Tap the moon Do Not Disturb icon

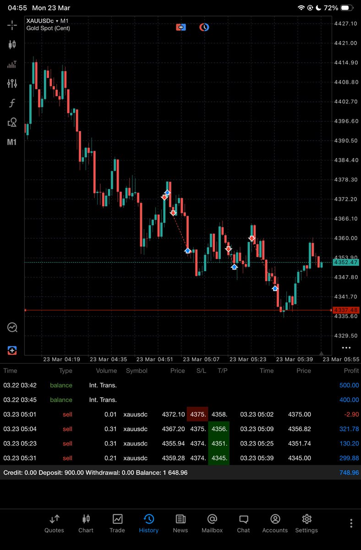[x=318, y=8]
